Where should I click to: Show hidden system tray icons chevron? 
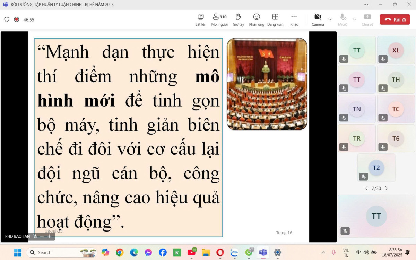(x=323, y=252)
